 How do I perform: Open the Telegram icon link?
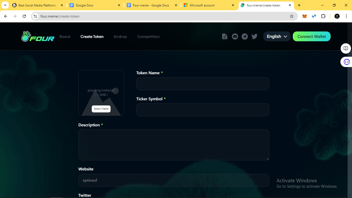[x=245, y=37]
